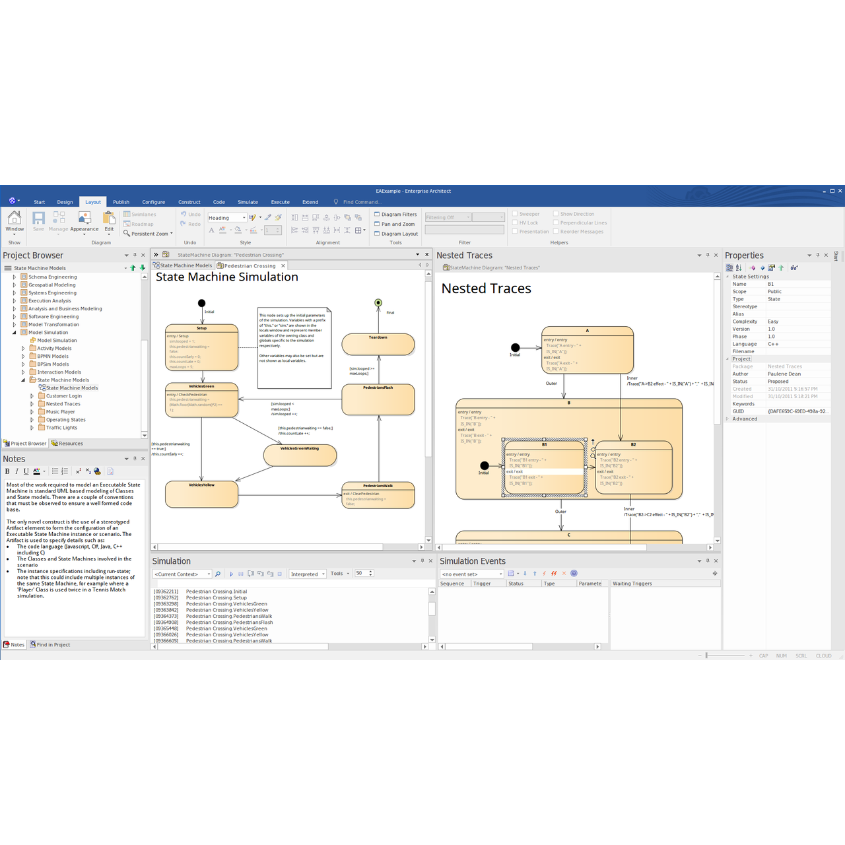The height and width of the screenshot is (845, 845).
Task: Switch to the Simulate ribbon tab
Action: pyautogui.click(x=248, y=202)
